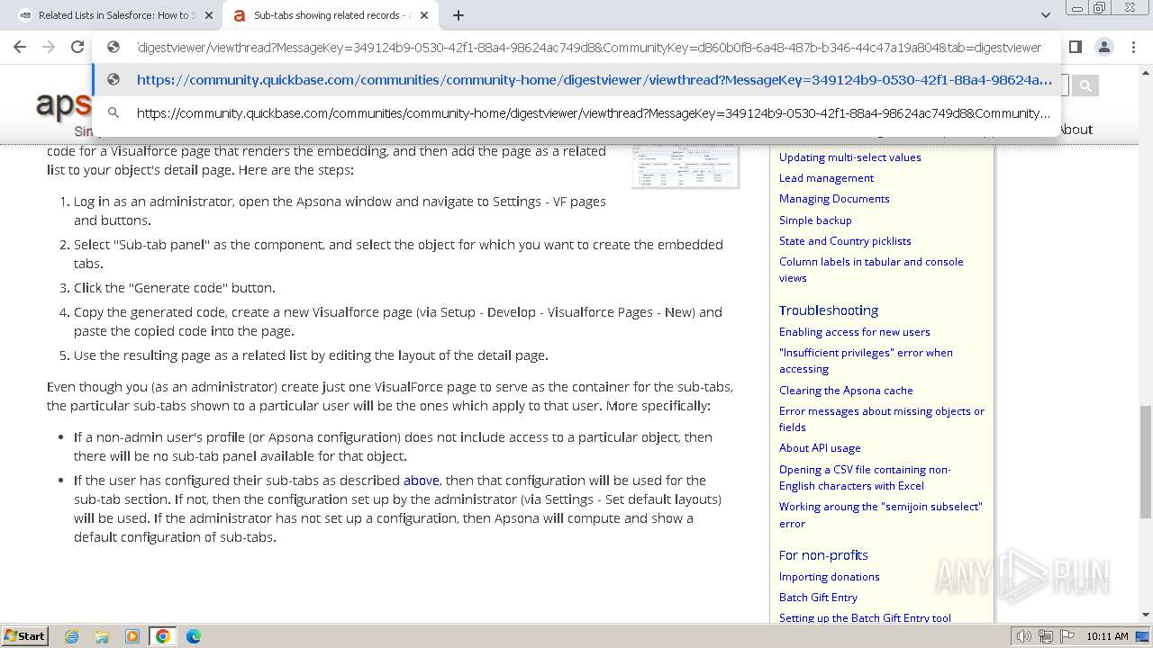This screenshot has height=648, width=1153.
Task: Open 'Simple backup' sidebar link
Action: coord(815,220)
